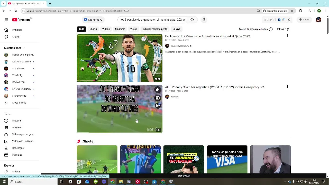
Task: Open All 5 Penalty Given for Argentina title
Action: coord(214,87)
